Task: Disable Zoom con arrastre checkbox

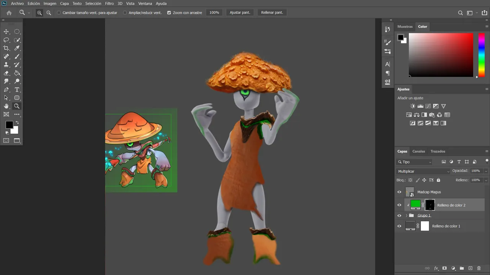Action: tap(169, 13)
